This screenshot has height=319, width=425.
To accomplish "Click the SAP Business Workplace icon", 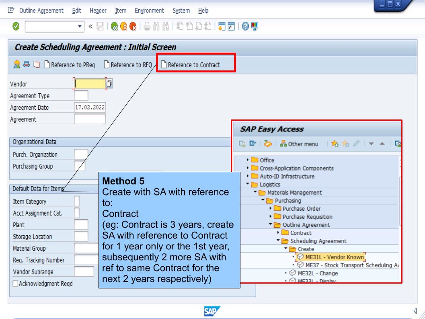I will point(267,144).
